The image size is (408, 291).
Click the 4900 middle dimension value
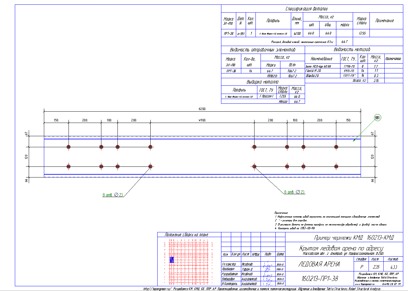[x=202, y=120]
